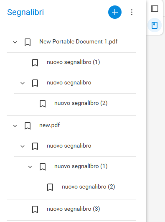Image resolution: width=165 pixels, height=222 pixels.
Task: Click bookmark icon of first nuovo segnalibro (1)
Action: click(x=35, y=63)
